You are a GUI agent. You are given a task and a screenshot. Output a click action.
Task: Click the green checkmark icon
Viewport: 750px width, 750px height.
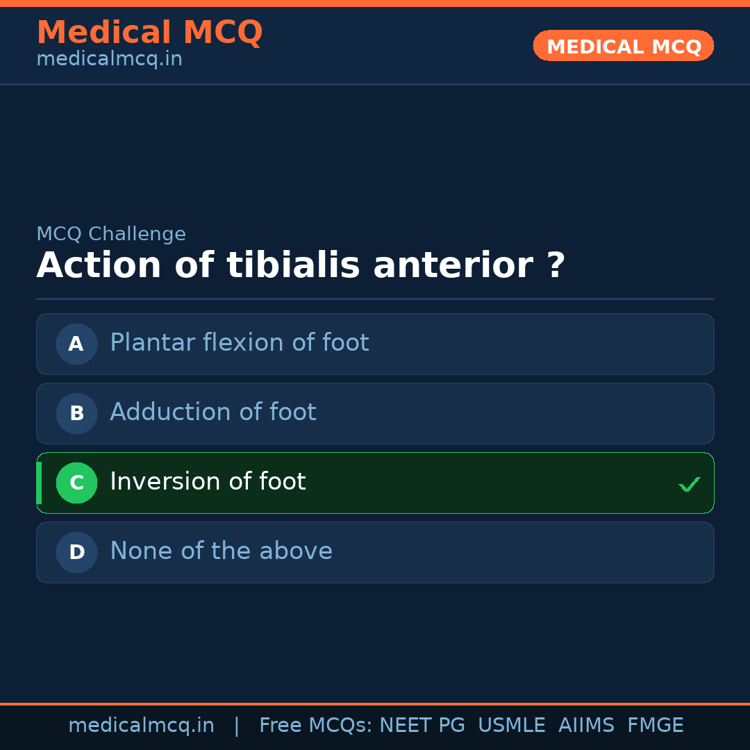click(689, 484)
